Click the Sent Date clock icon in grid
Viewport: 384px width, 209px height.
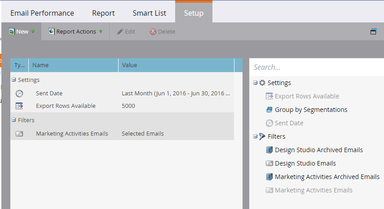(x=19, y=94)
